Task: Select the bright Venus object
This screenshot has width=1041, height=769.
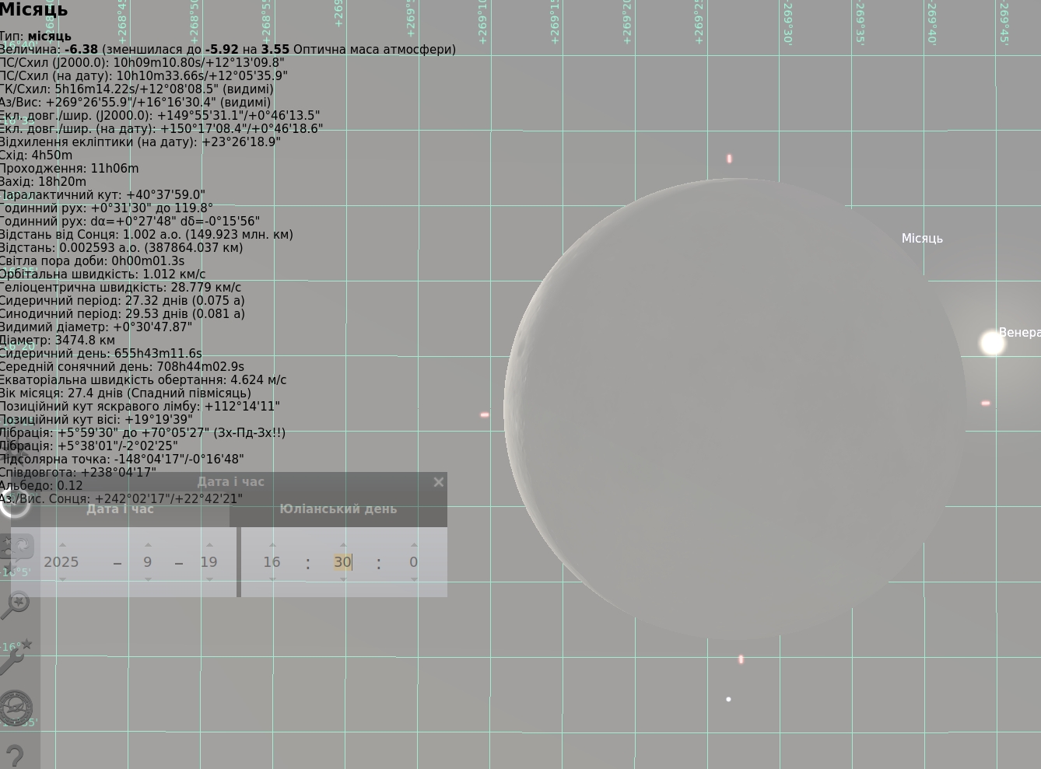Action: [992, 343]
